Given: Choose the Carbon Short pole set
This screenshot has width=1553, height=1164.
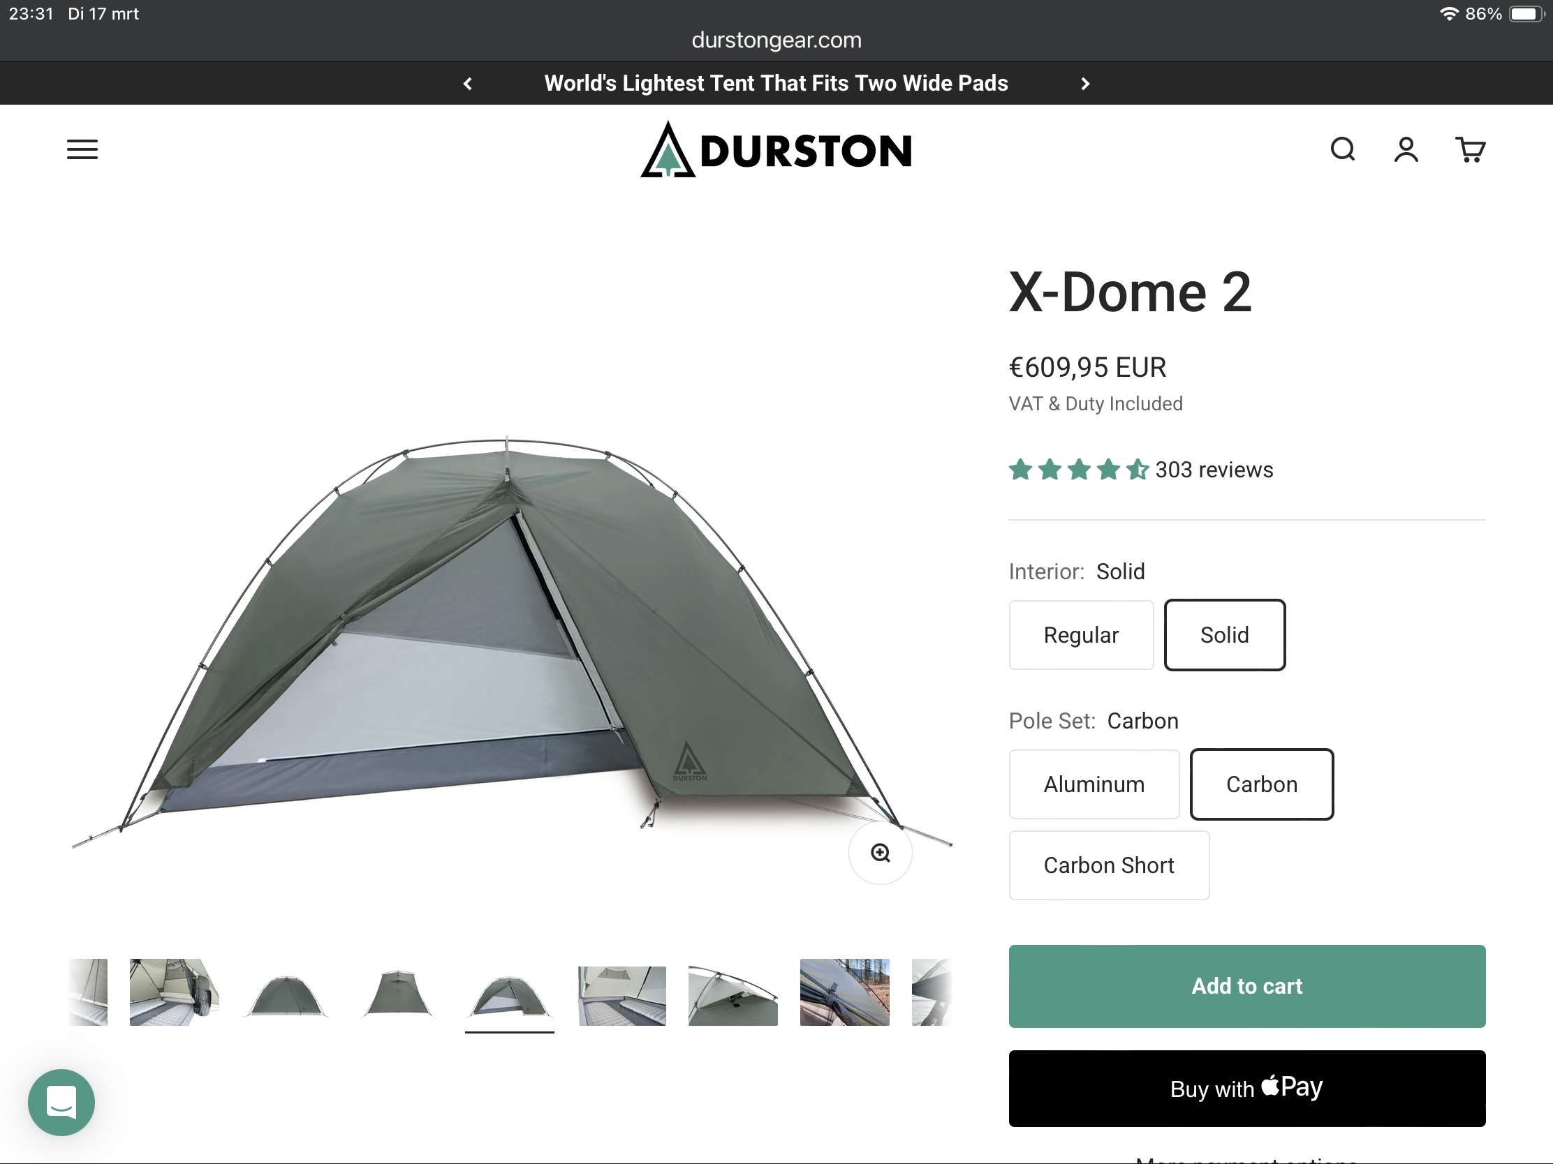Looking at the screenshot, I should [x=1109, y=865].
